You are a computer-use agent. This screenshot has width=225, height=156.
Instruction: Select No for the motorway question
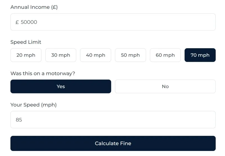pyautogui.click(x=165, y=86)
